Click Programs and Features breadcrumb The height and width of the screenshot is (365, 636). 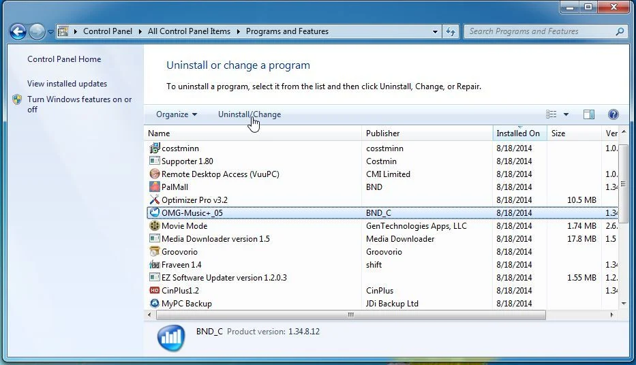pos(287,31)
